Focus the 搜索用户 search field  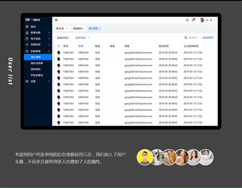tap(193, 38)
